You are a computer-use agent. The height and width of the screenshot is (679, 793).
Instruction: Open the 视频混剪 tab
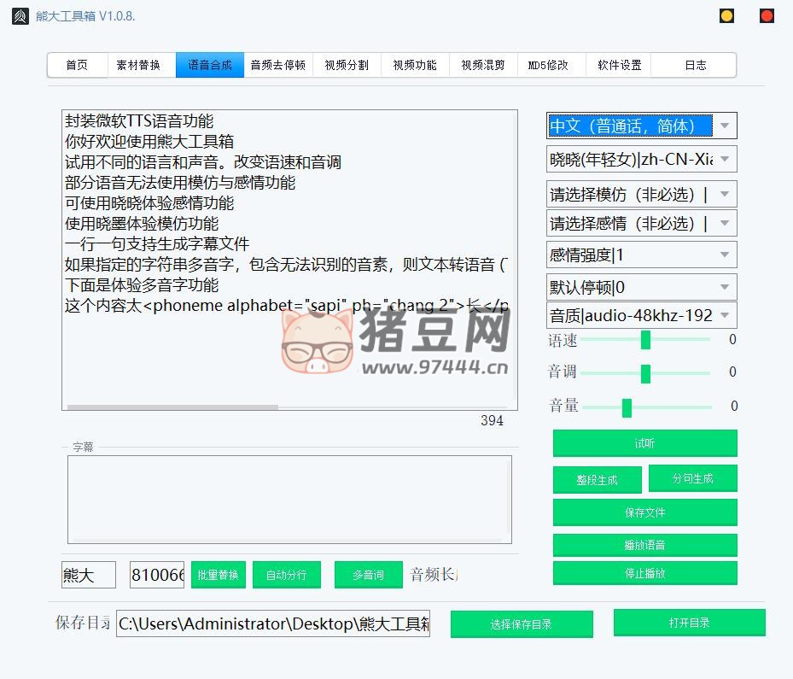coord(483,65)
